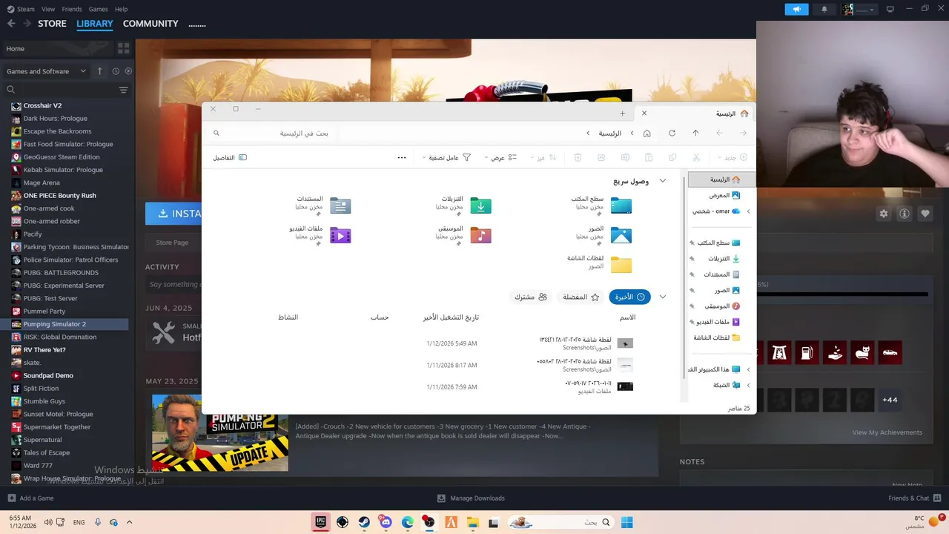Open the جديد new item dropdown
949x534 pixels.
(x=733, y=157)
